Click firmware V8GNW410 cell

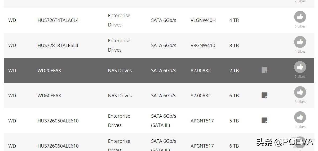(x=203, y=45)
